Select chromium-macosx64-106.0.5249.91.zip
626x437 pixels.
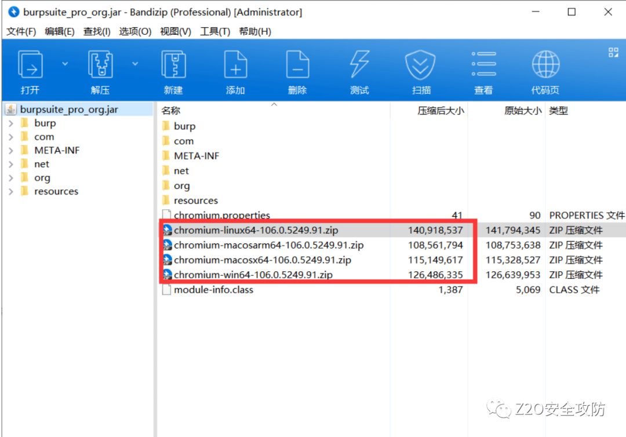coord(263,260)
